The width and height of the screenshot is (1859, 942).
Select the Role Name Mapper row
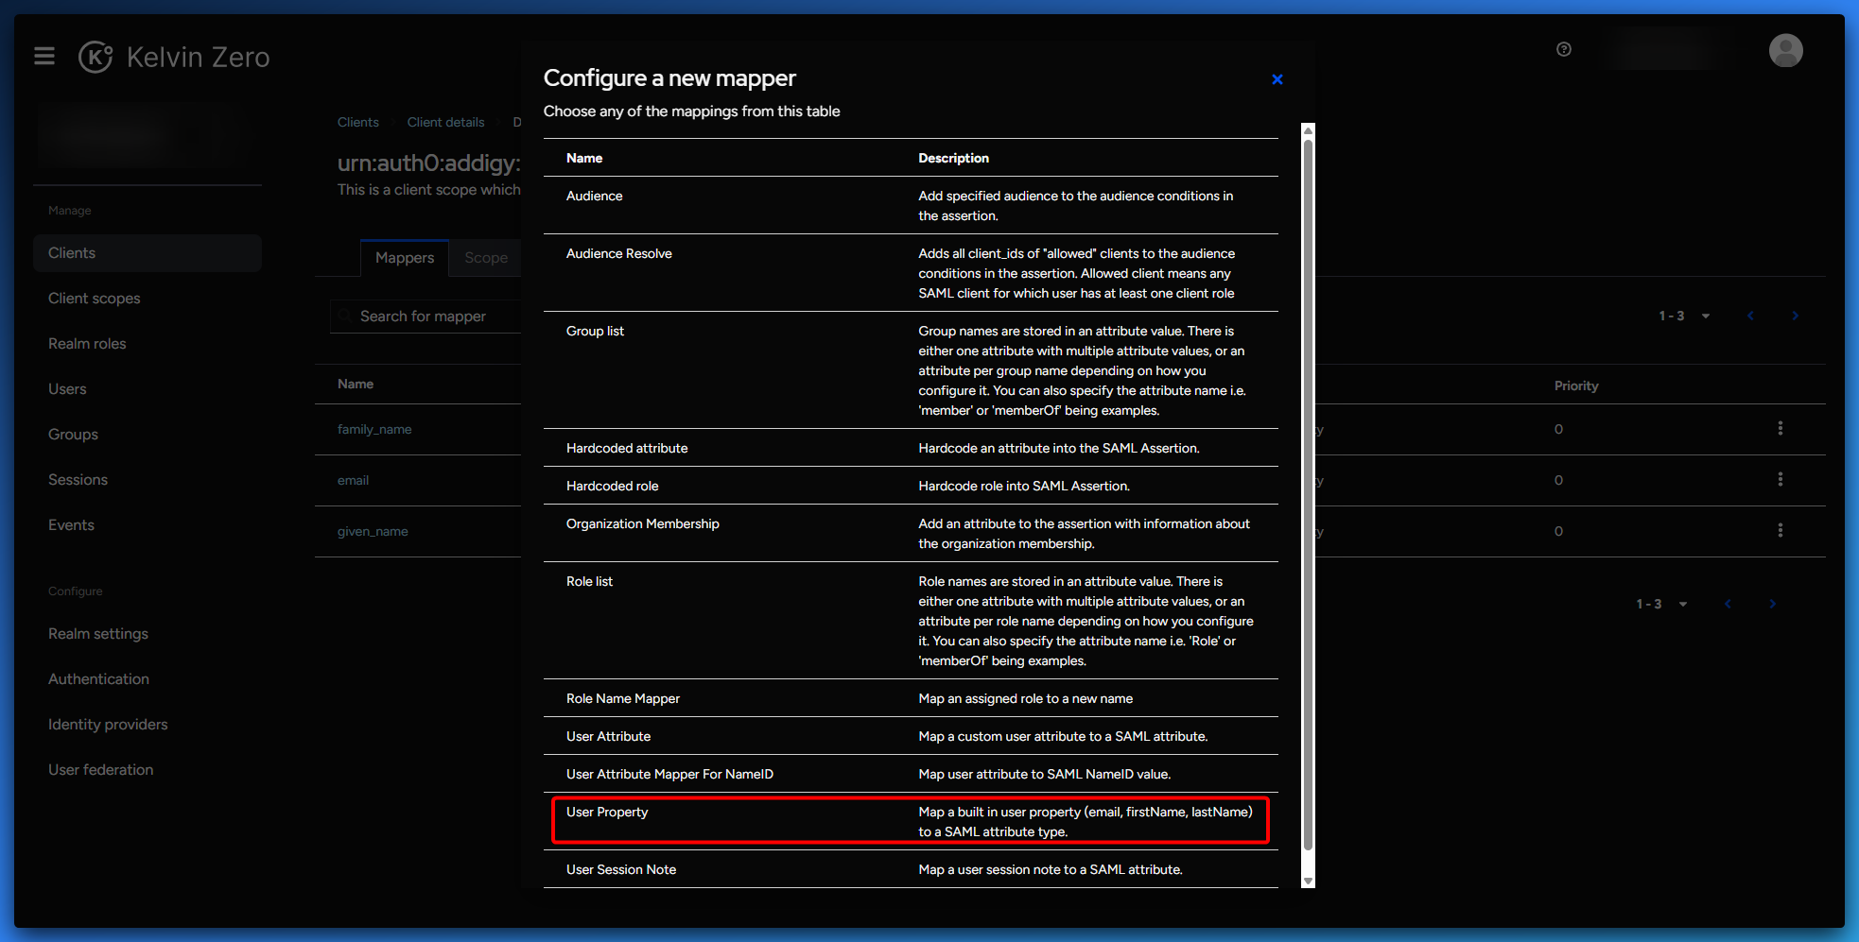911,698
